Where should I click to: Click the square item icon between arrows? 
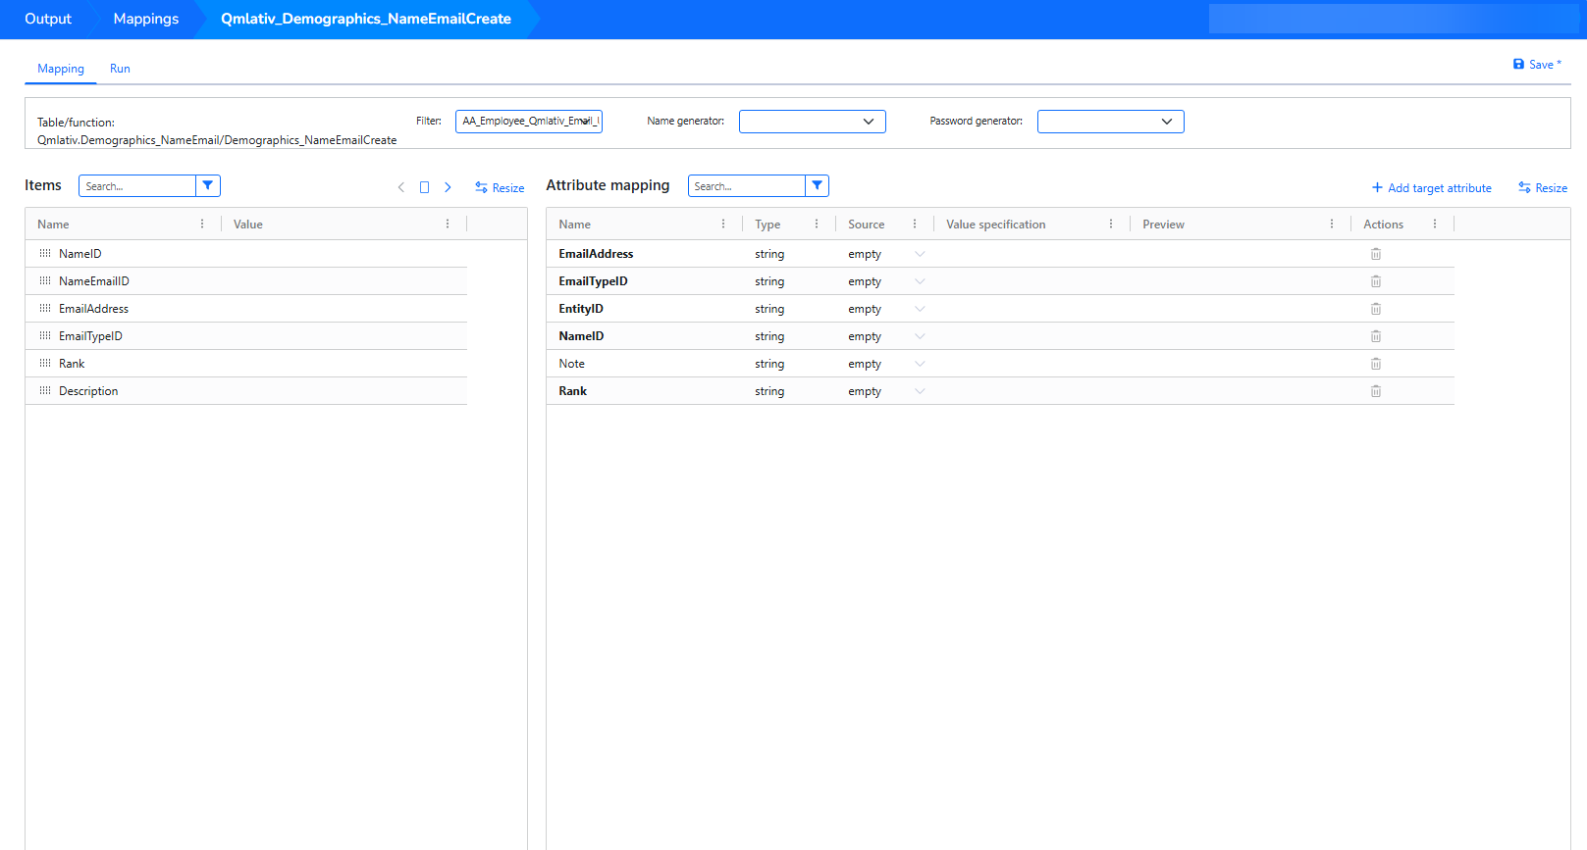(x=424, y=187)
